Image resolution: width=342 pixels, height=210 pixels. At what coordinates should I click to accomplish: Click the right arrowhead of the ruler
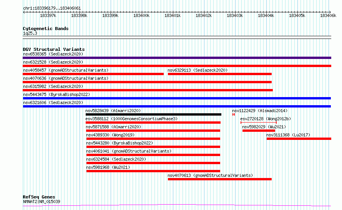coord(330,12)
